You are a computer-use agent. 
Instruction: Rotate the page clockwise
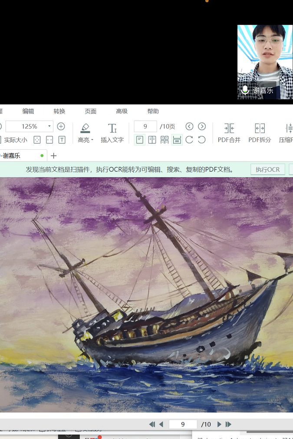point(189,140)
